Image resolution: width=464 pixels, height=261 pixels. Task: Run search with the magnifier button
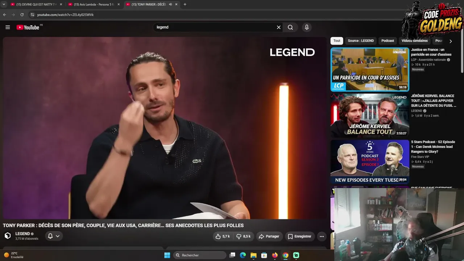tap(290, 27)
